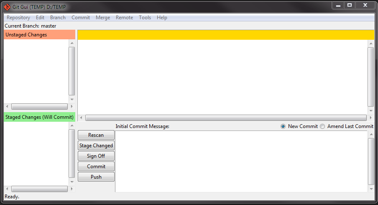This screenshot has width=378, height=205.
Task: Click the down arrow of diff view scrollbar
Action: pos(371,111)
